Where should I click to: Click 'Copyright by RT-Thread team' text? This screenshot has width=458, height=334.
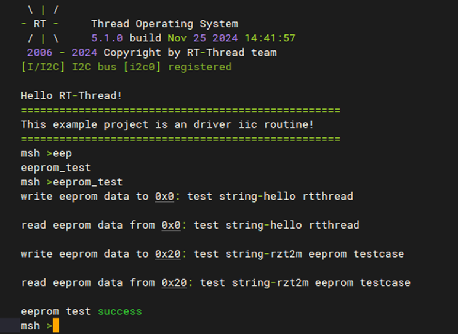(190, 53)
